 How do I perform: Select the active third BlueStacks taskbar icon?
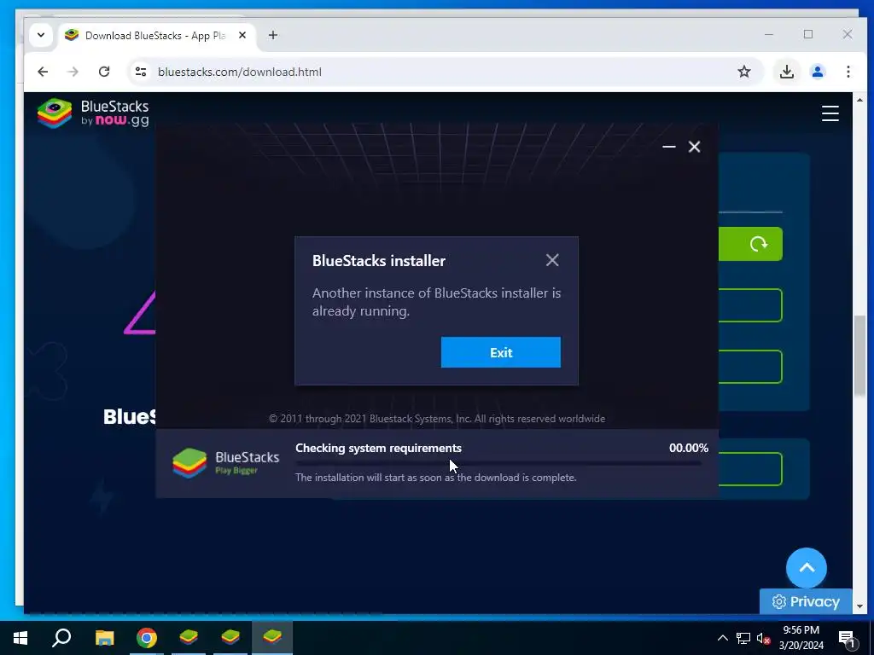[272, 636]
